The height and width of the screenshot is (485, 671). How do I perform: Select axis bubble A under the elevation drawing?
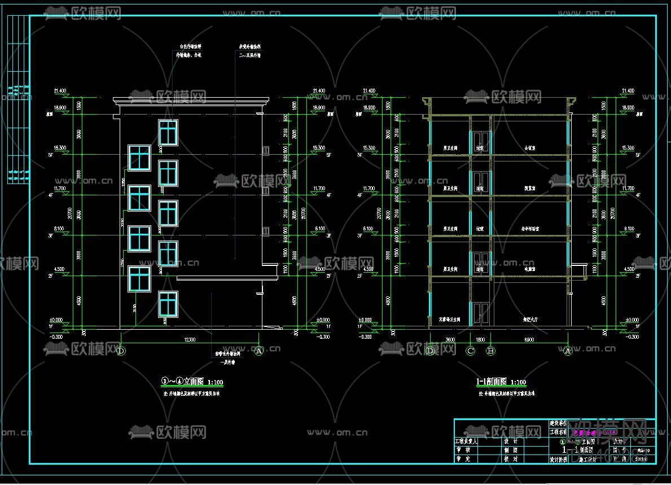(x=258, y=351)
